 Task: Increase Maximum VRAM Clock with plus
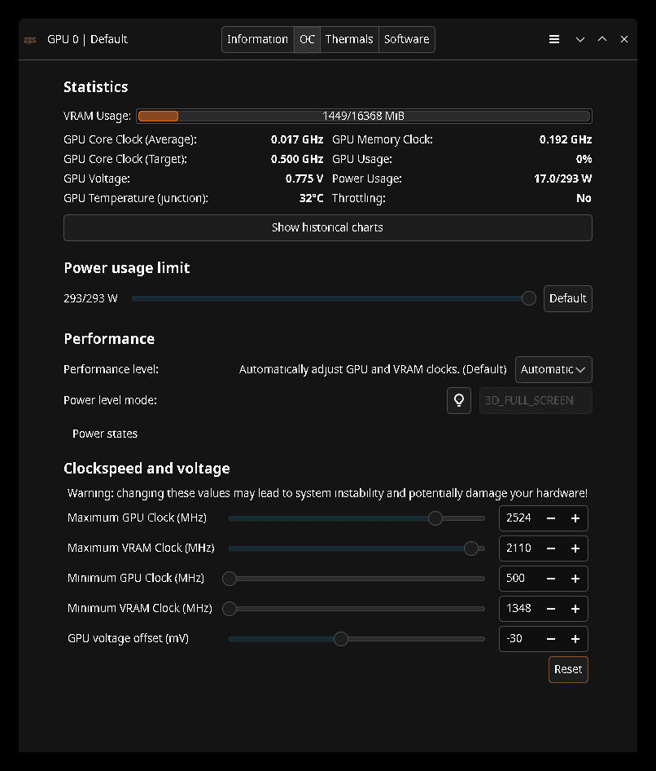575,549
